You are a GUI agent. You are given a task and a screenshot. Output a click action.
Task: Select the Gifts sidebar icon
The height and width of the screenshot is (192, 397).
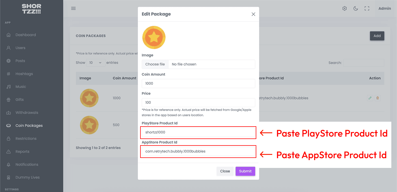point(9,100)
